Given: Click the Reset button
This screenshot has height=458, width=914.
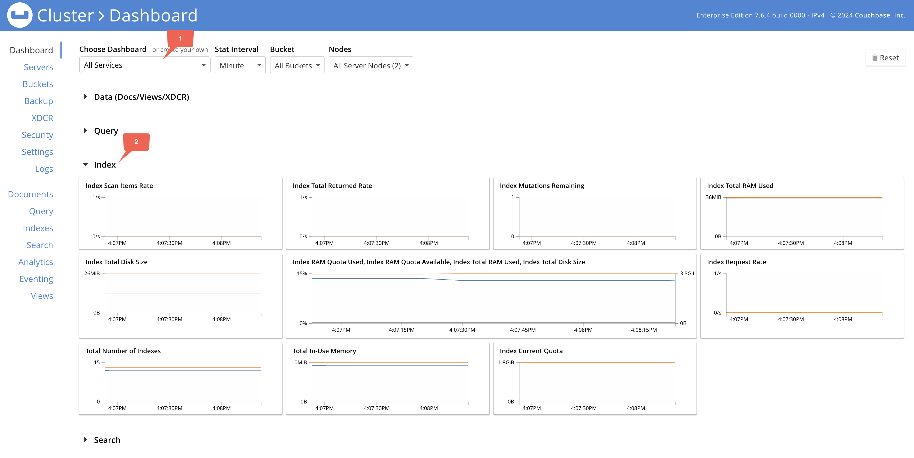Looking at the screenshot, I should (885, 57).
